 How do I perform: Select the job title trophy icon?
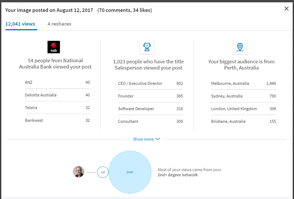[147, 47]
